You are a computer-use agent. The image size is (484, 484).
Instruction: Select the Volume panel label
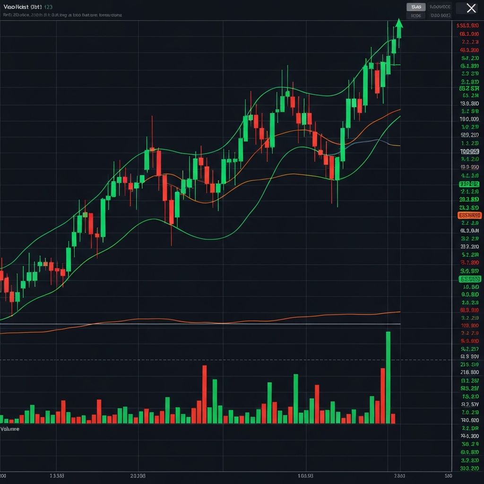coord(10,429)
